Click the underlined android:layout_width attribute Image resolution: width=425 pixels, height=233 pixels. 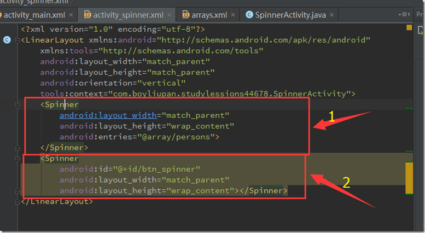[108, 115]
